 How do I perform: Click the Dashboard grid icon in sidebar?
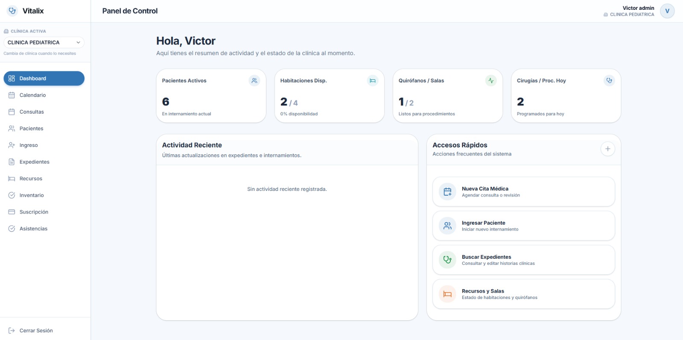pos(12,78)
